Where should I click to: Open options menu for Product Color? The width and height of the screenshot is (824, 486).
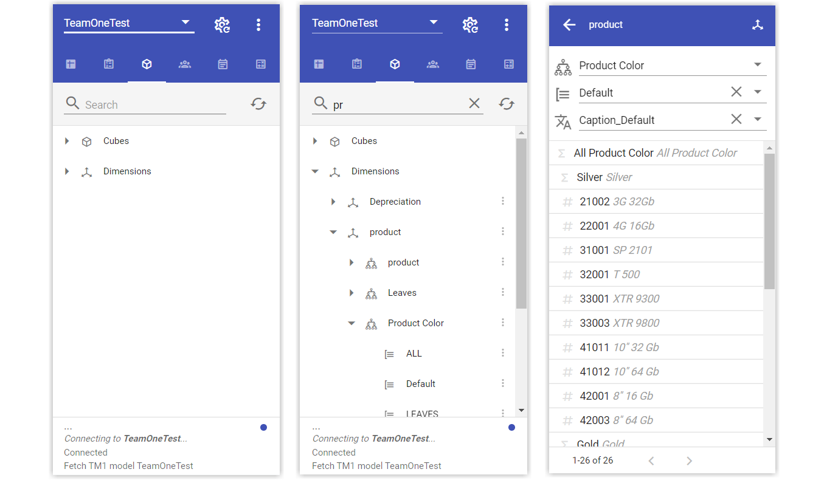coord(503,323)
